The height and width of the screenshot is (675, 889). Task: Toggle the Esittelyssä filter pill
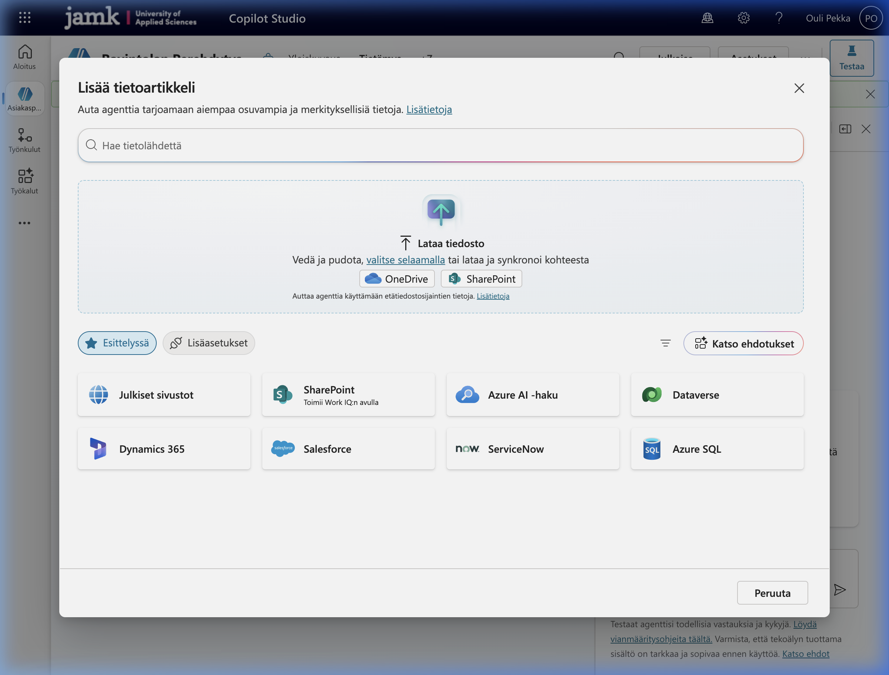coord(117,343)
